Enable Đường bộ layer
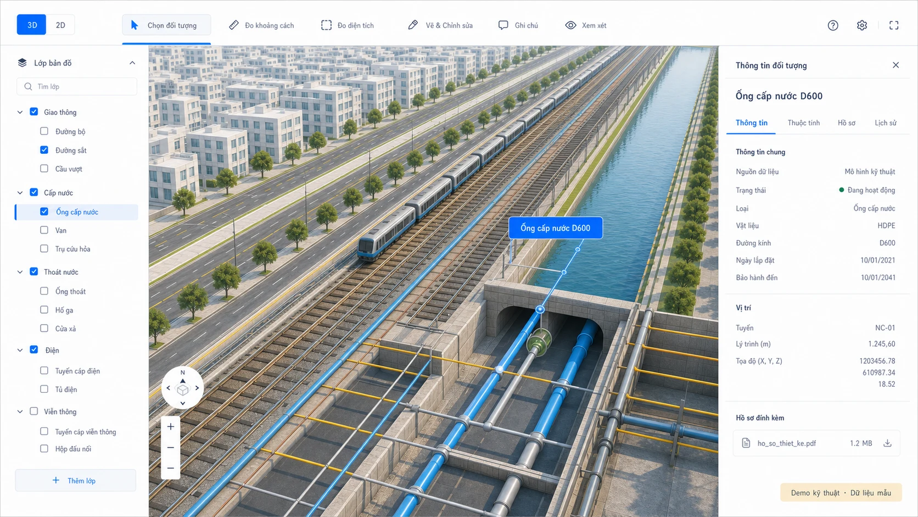The width and height of the screenshot is (918, 517). coord(44,131)
